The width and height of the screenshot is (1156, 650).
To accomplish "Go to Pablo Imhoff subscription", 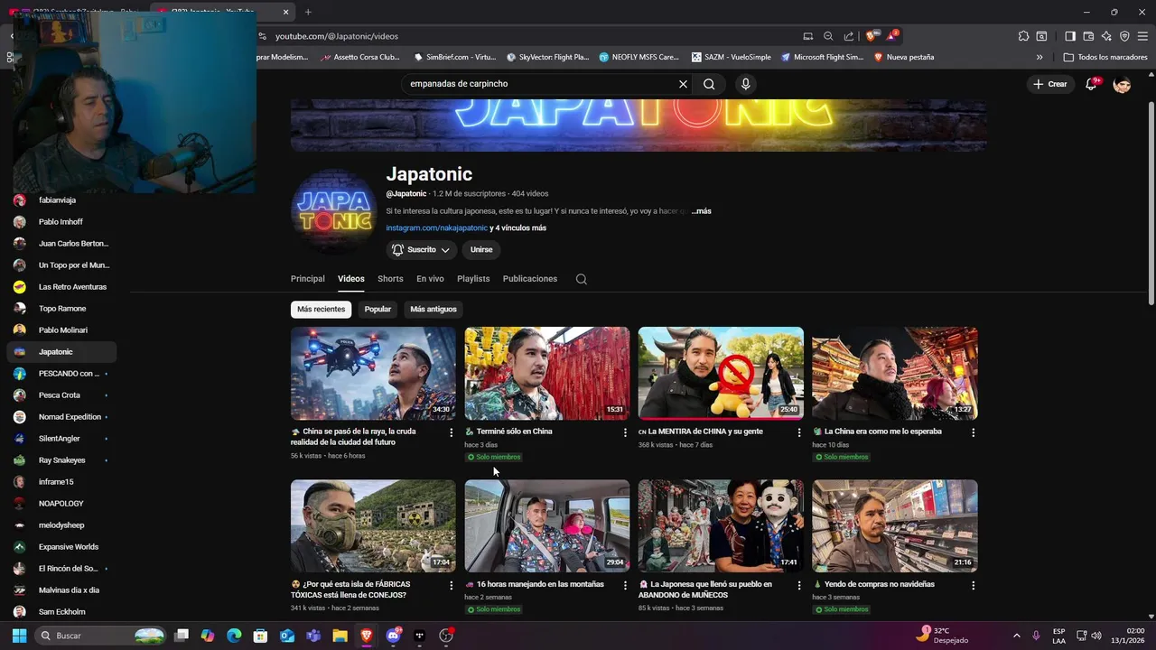I will (61, 222).
